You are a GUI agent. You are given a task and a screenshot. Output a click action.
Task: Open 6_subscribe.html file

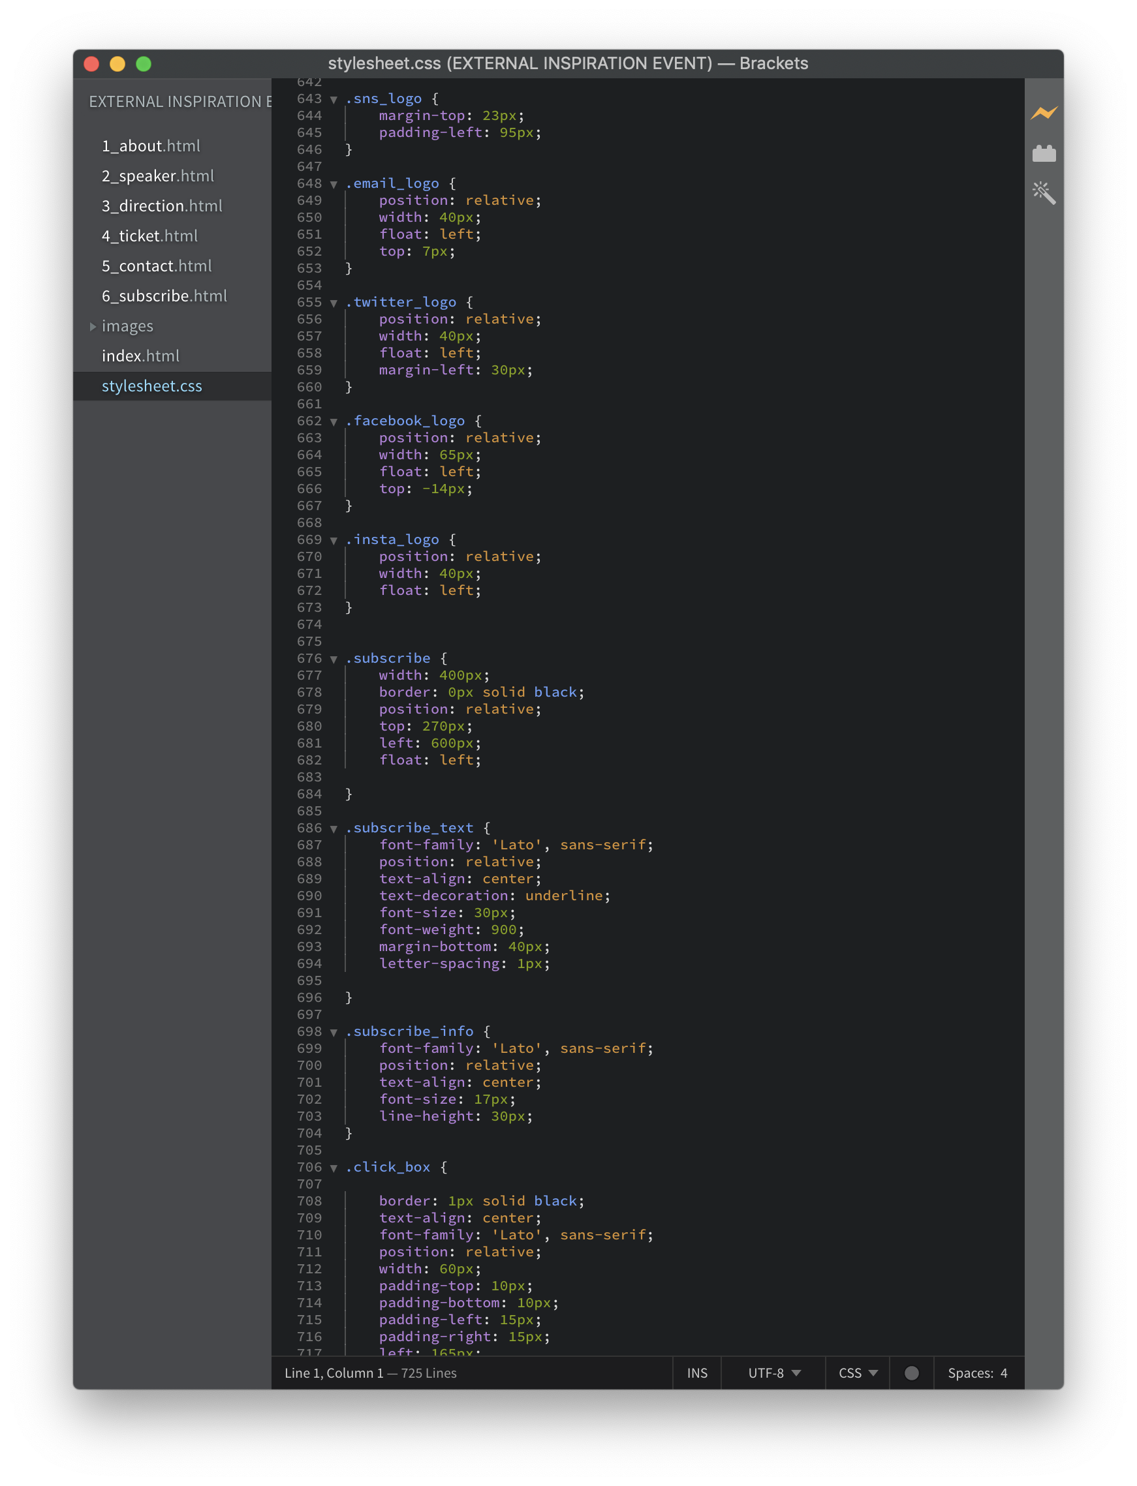164,296
